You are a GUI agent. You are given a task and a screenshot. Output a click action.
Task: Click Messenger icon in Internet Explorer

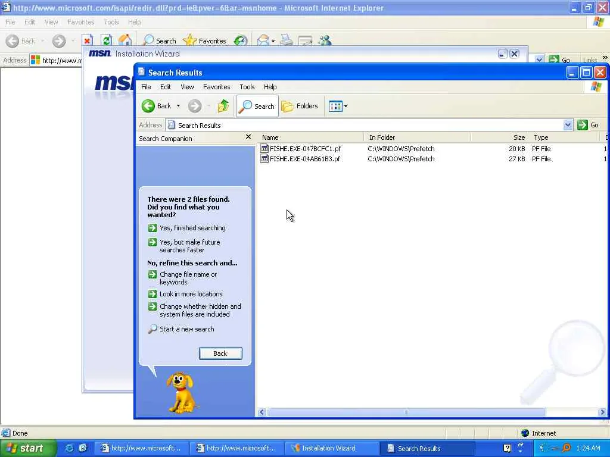pos(325,40)
